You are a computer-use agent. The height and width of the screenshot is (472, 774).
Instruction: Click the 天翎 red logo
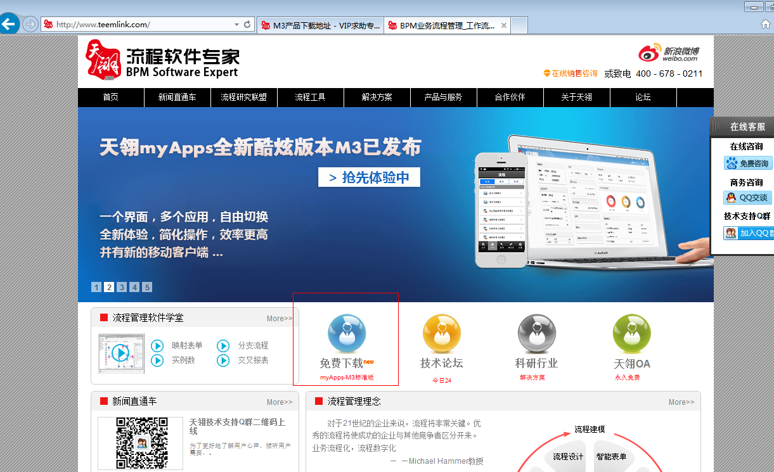(x=103, y=61)
